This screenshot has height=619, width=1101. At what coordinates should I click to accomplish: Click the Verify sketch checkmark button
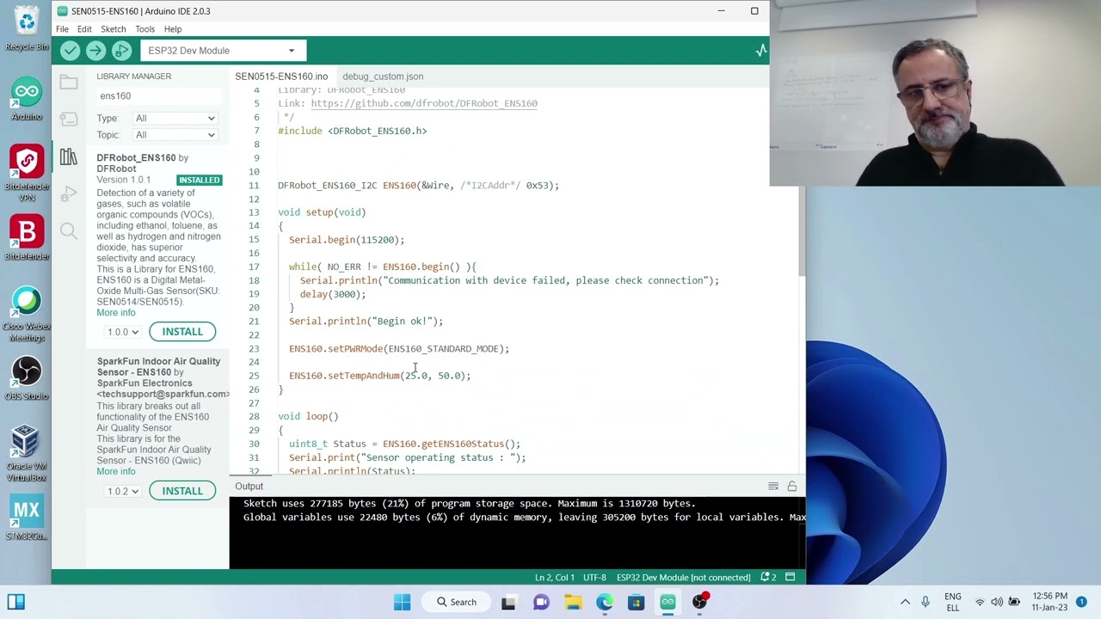point(71,51)
